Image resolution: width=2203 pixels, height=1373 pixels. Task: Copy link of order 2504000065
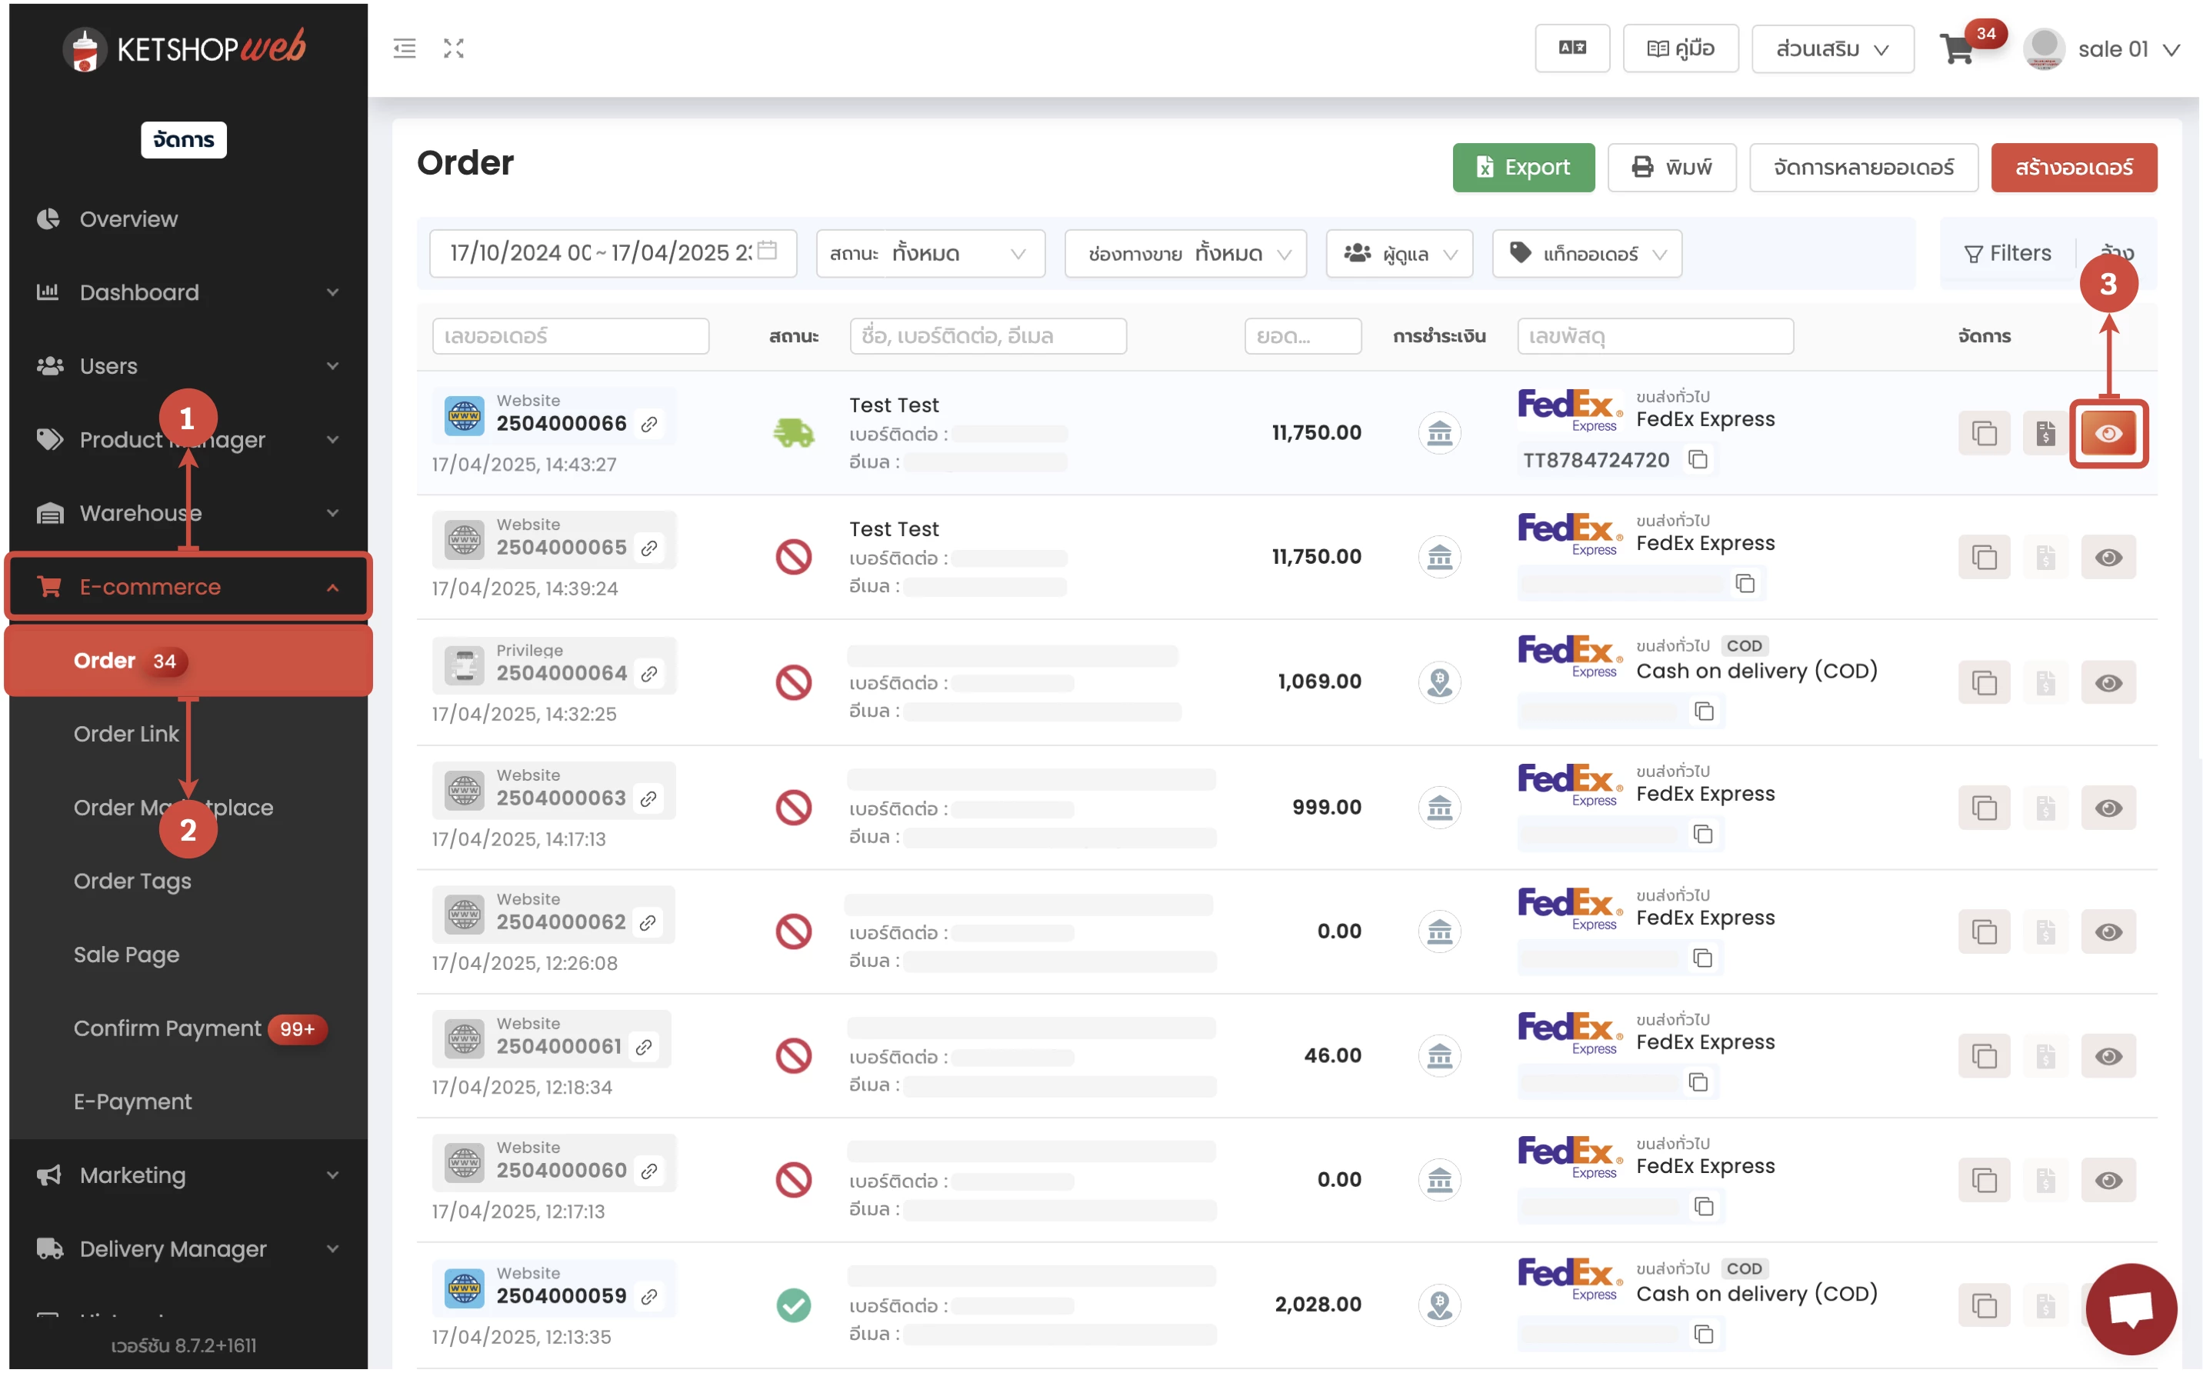648,548
